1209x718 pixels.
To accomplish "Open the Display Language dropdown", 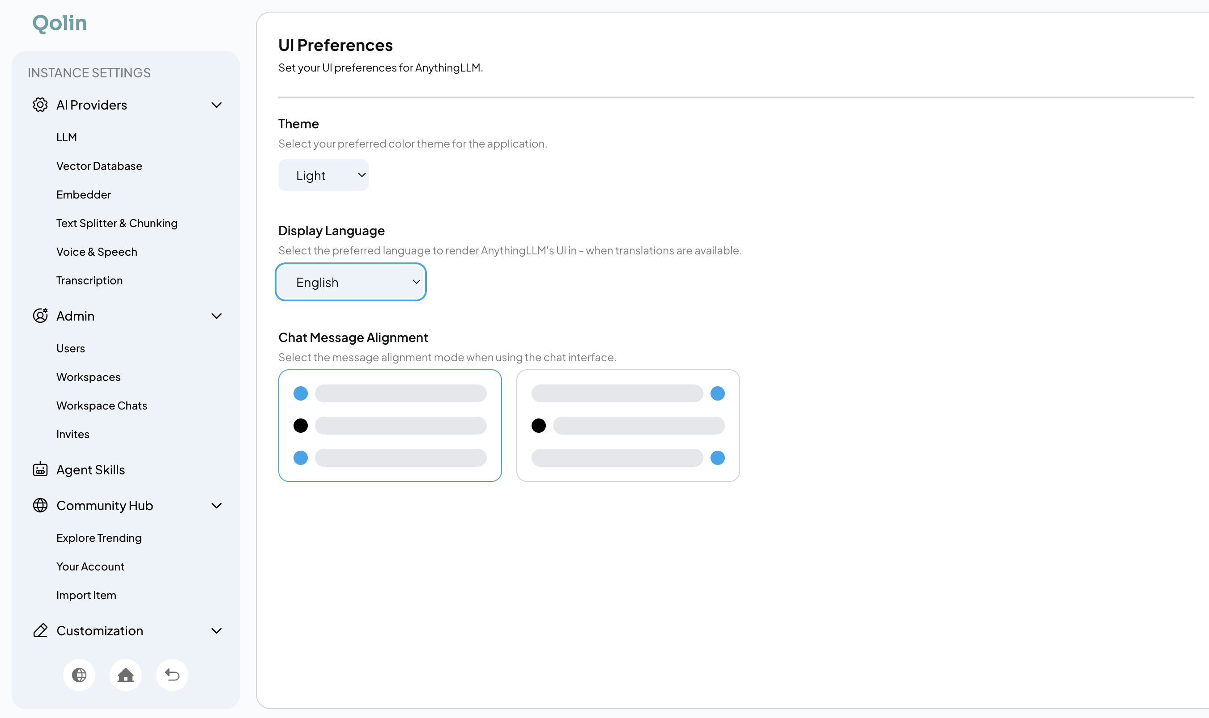I will (x=350, y=282).
